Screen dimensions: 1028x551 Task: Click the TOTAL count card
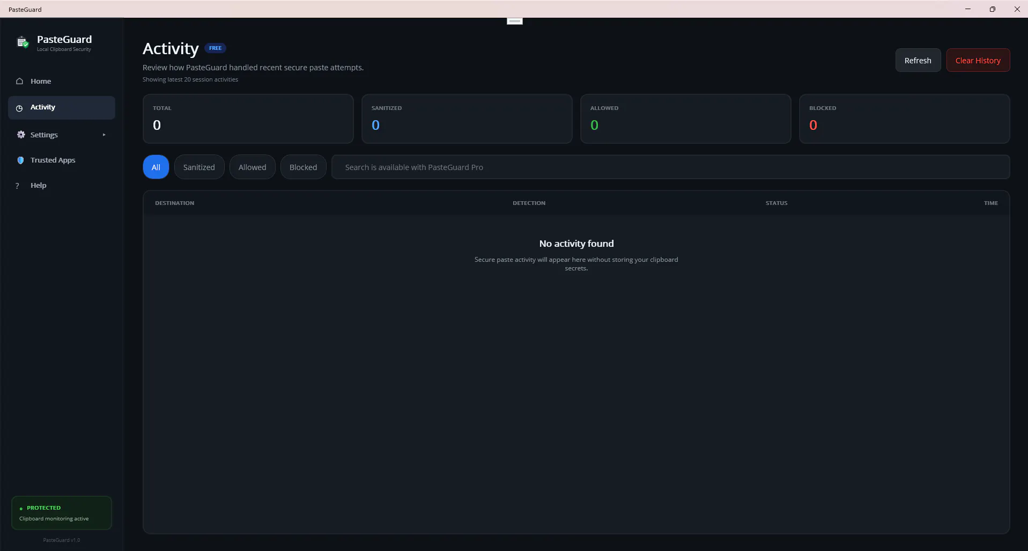click(x=248, y=119)
